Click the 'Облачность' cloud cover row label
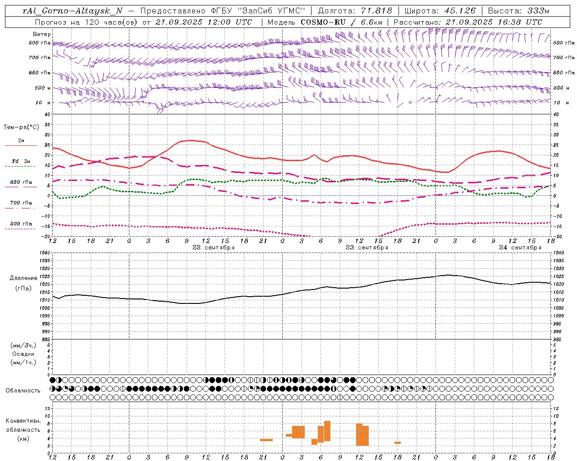 tap(23, 391)
